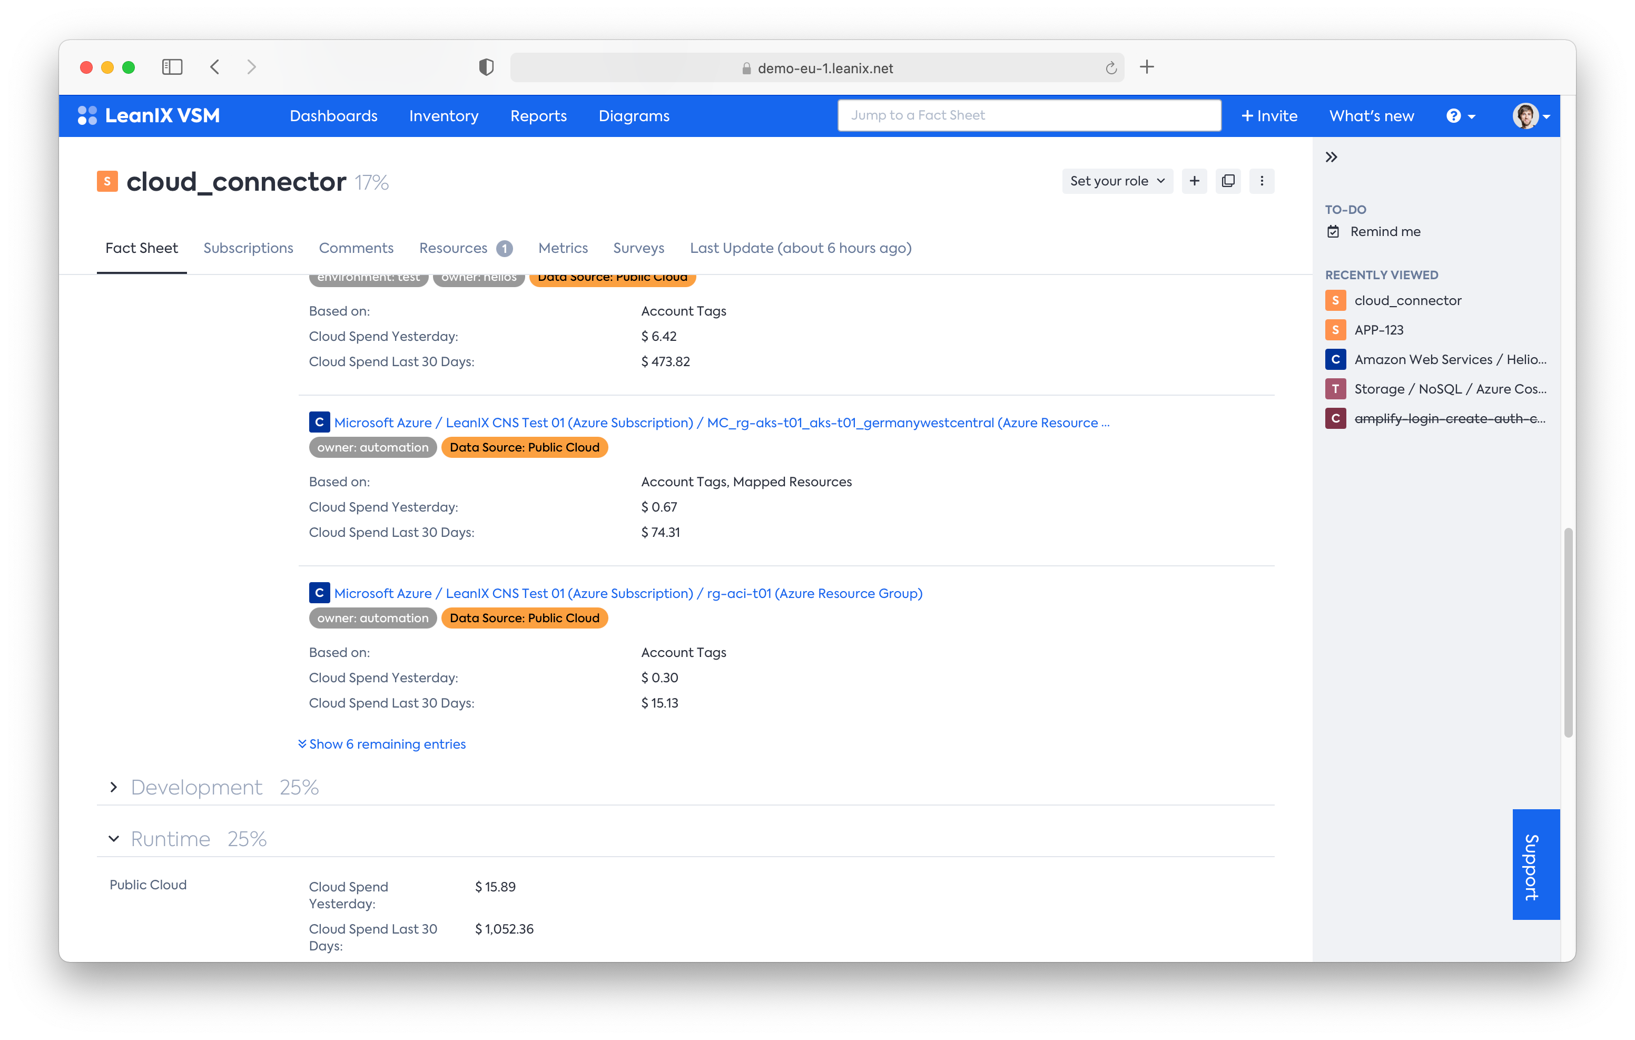
Task: Open struck-through amplify-login-create-auth recent item
Action: (1450, 418)
